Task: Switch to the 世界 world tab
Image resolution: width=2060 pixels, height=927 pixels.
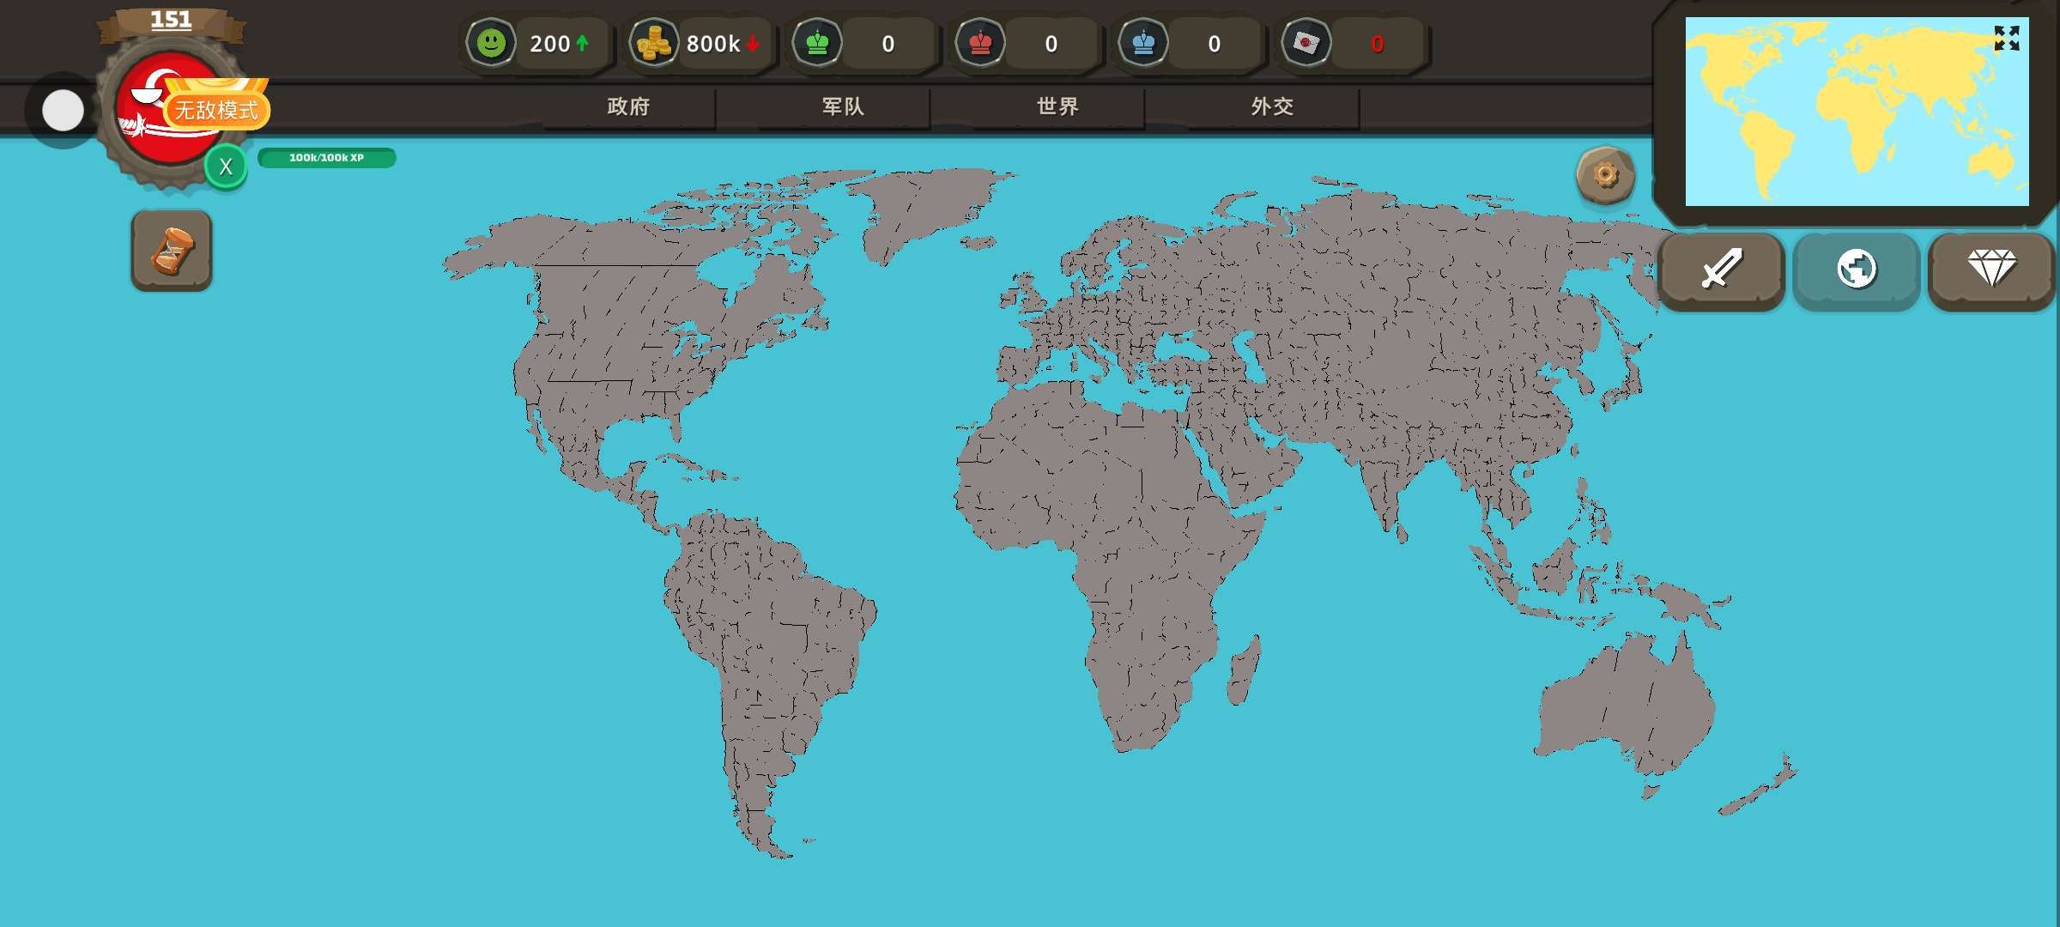Action: pos(1057,106)
